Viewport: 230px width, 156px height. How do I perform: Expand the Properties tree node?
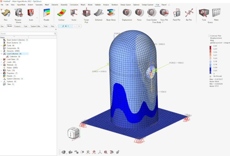1,73
